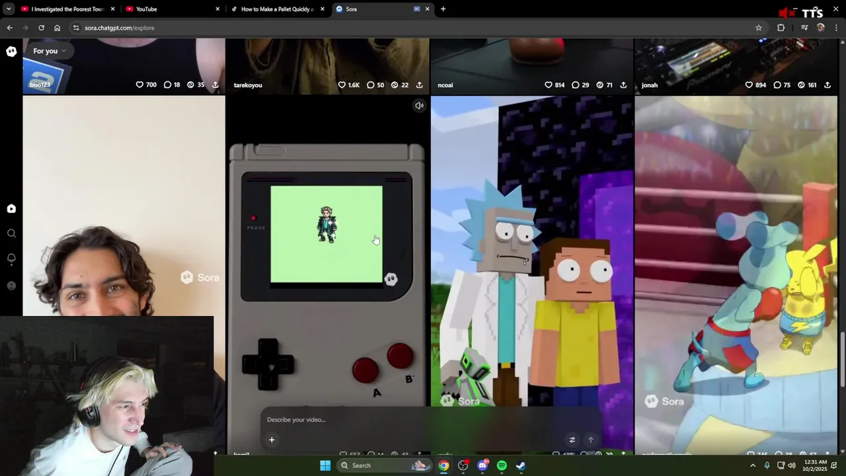Open video settings sliders in prompt box

[572, 440]
